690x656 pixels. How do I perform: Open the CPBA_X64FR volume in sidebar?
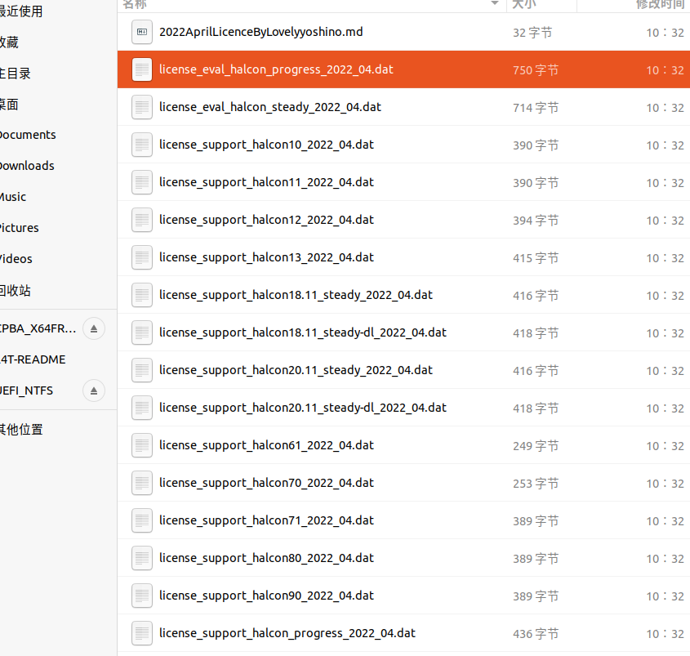[x=38, y=328]
